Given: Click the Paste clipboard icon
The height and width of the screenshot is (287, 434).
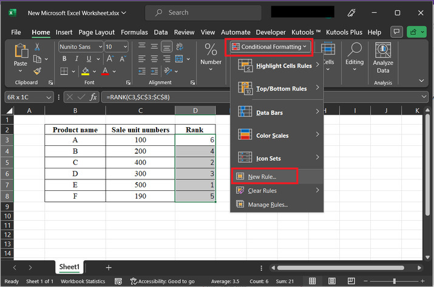Looking at the screenshot, I should tap(21, 52).
